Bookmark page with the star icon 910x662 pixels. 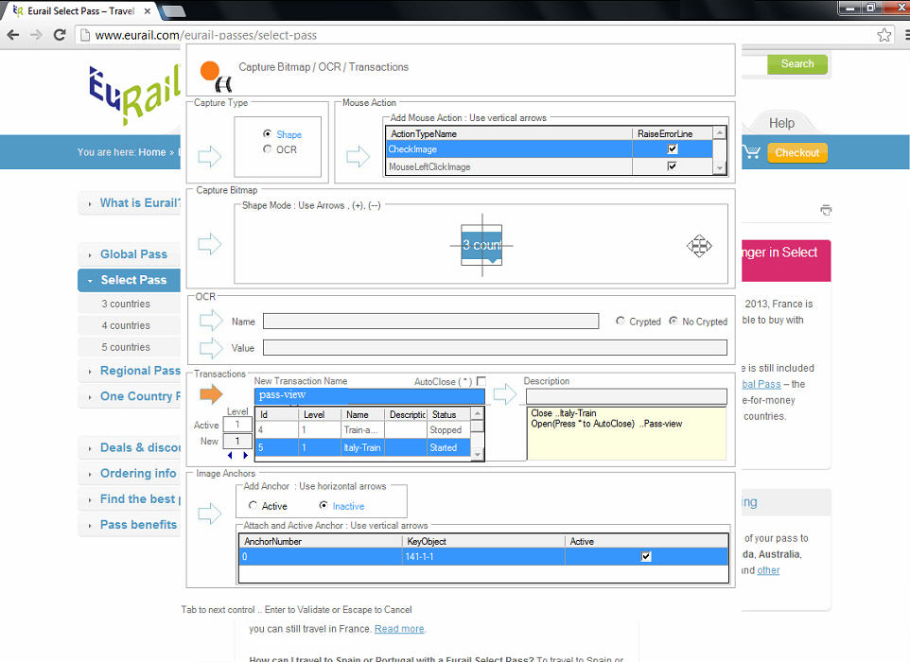coord(884,35)
